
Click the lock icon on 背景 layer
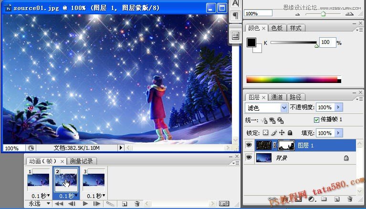[x=346, y=158]
